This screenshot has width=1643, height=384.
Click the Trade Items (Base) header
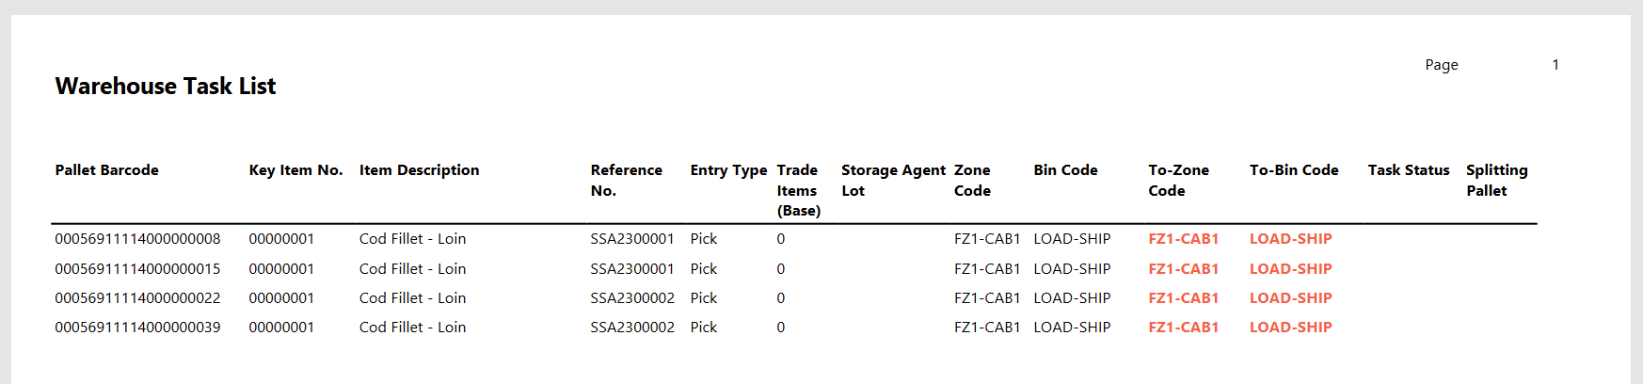pos(798,190)
